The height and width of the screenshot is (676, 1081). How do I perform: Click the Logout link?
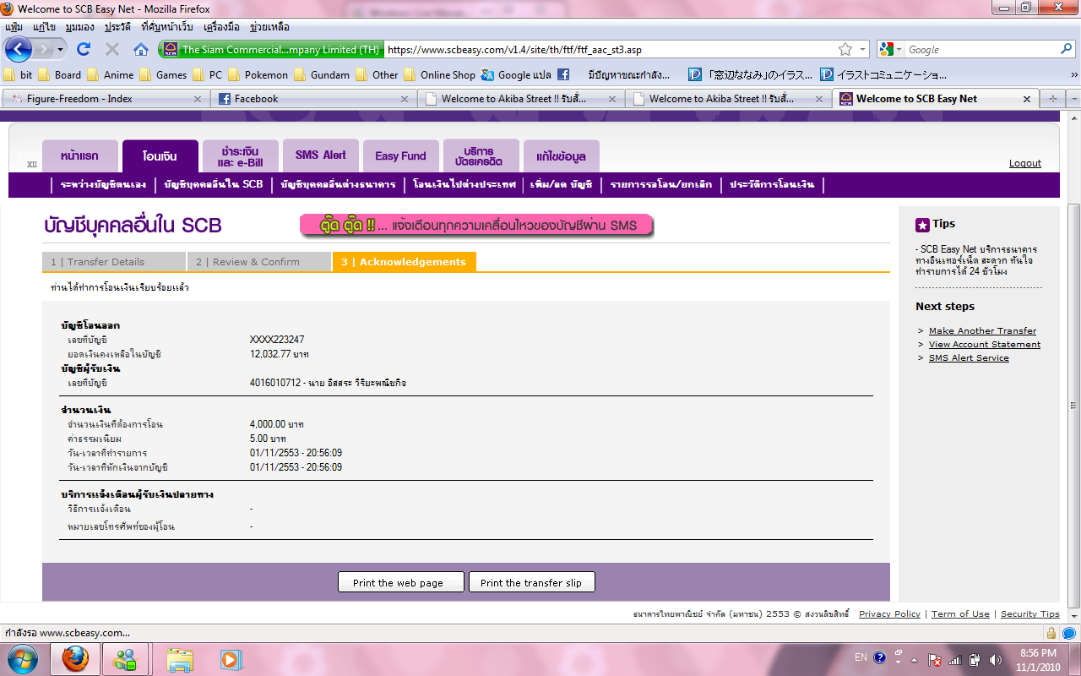point(1025,163)
